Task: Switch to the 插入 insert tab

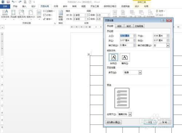Action: pyautogui.click(x=24, y=6)
